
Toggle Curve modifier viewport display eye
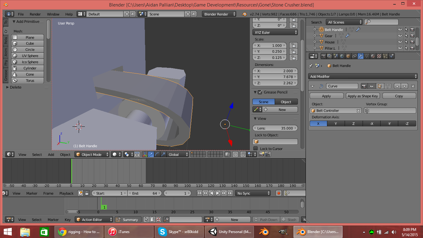coord(372,86)
